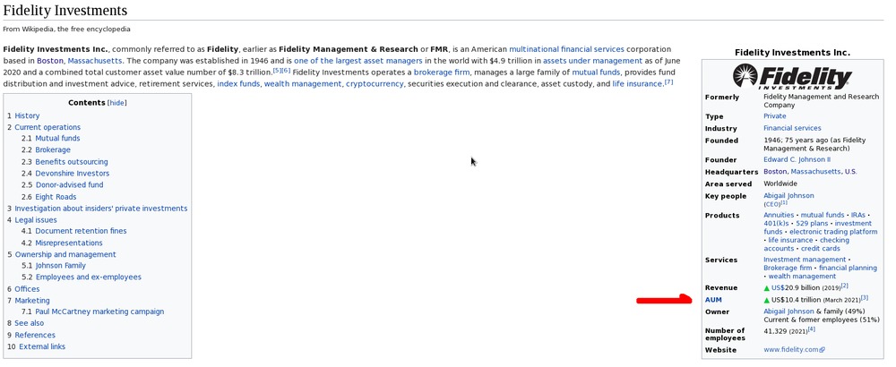Navigate to External links in Contents
The height and width of the screenshot is (367, 896).
click(x=41, y=346)
